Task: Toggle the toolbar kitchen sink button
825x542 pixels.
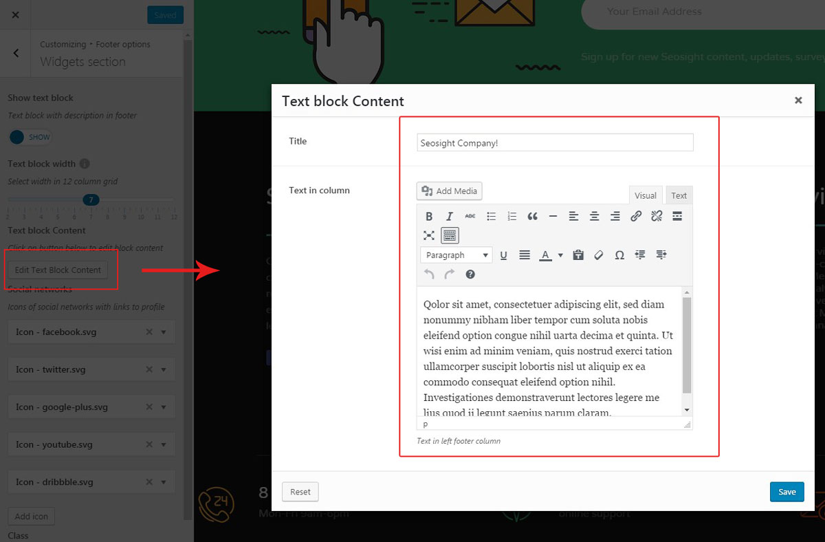Action: pyautogui.click(x=450, y=235)
